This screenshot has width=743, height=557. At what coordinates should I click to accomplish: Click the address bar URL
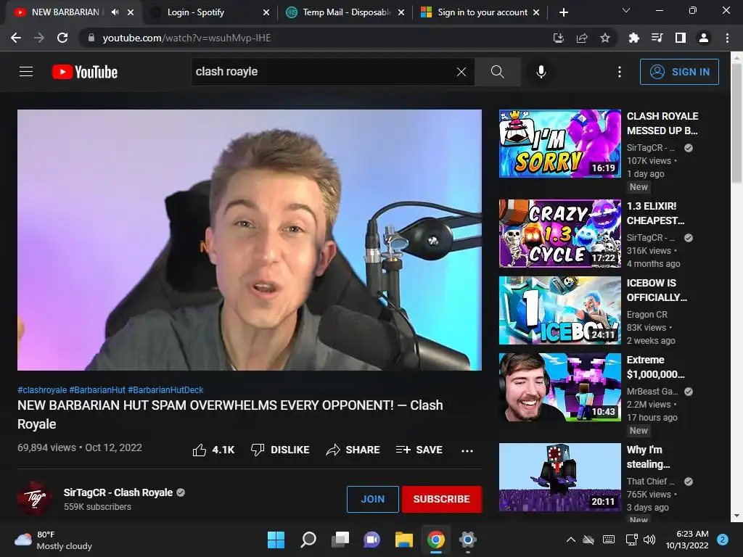[x=186, y=38]
